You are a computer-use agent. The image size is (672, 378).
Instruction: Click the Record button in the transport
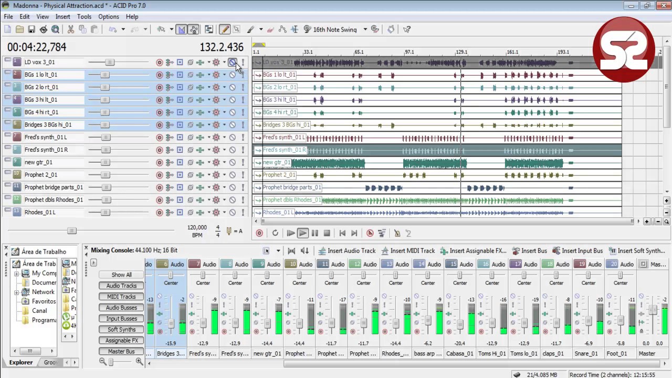[x=259, y=233]
